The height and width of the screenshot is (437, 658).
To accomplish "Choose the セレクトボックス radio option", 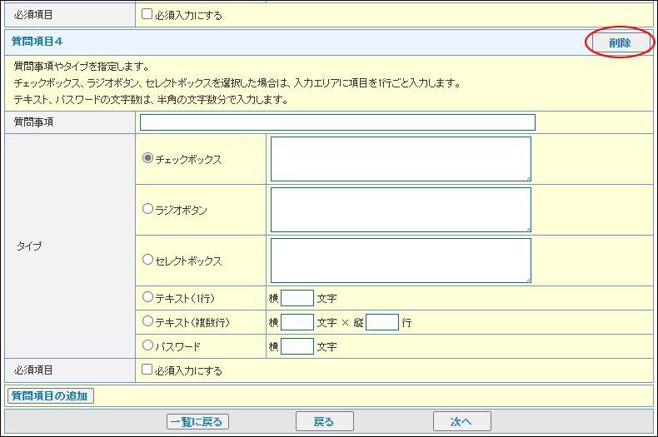I will point(148,260).
